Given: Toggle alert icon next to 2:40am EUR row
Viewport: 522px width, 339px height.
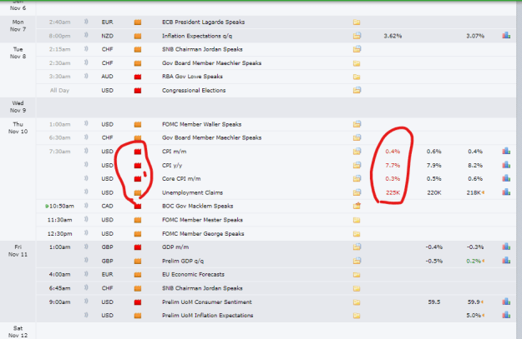Looking at the screenshot, I should [x=86, y=22].
